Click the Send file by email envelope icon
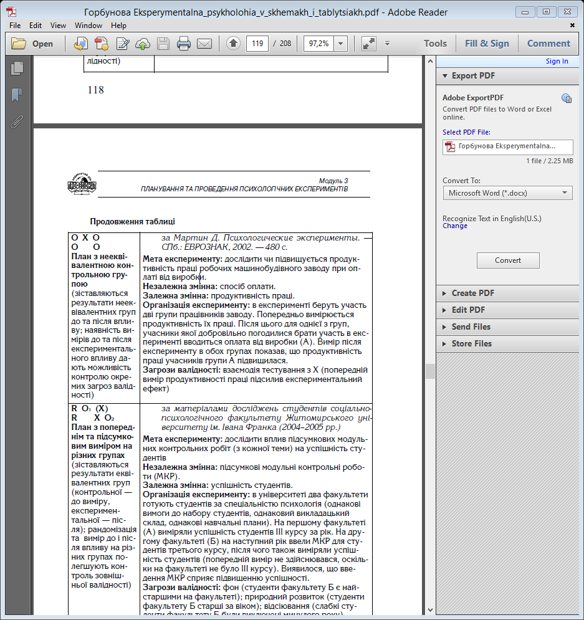The height and width of the screenshot is (620, 584). click(x=204, y=44)
